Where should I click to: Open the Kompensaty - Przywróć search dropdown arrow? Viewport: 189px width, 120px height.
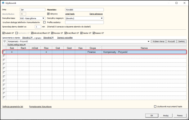[x=149, y=41]
